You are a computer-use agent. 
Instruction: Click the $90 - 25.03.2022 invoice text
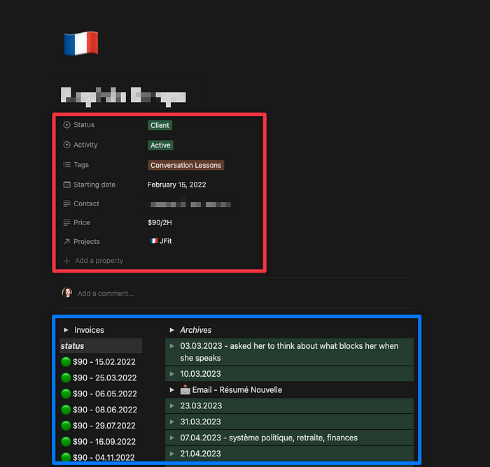[x=105, y=378]
